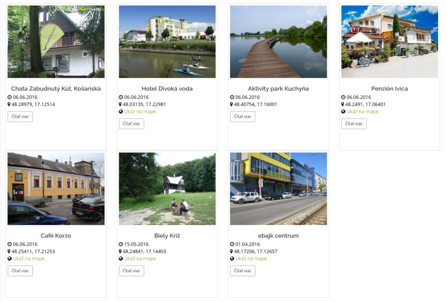Viewport: 447px width, 302px height.
Task: Open the Café Korzo title
Action: (56, 236)
